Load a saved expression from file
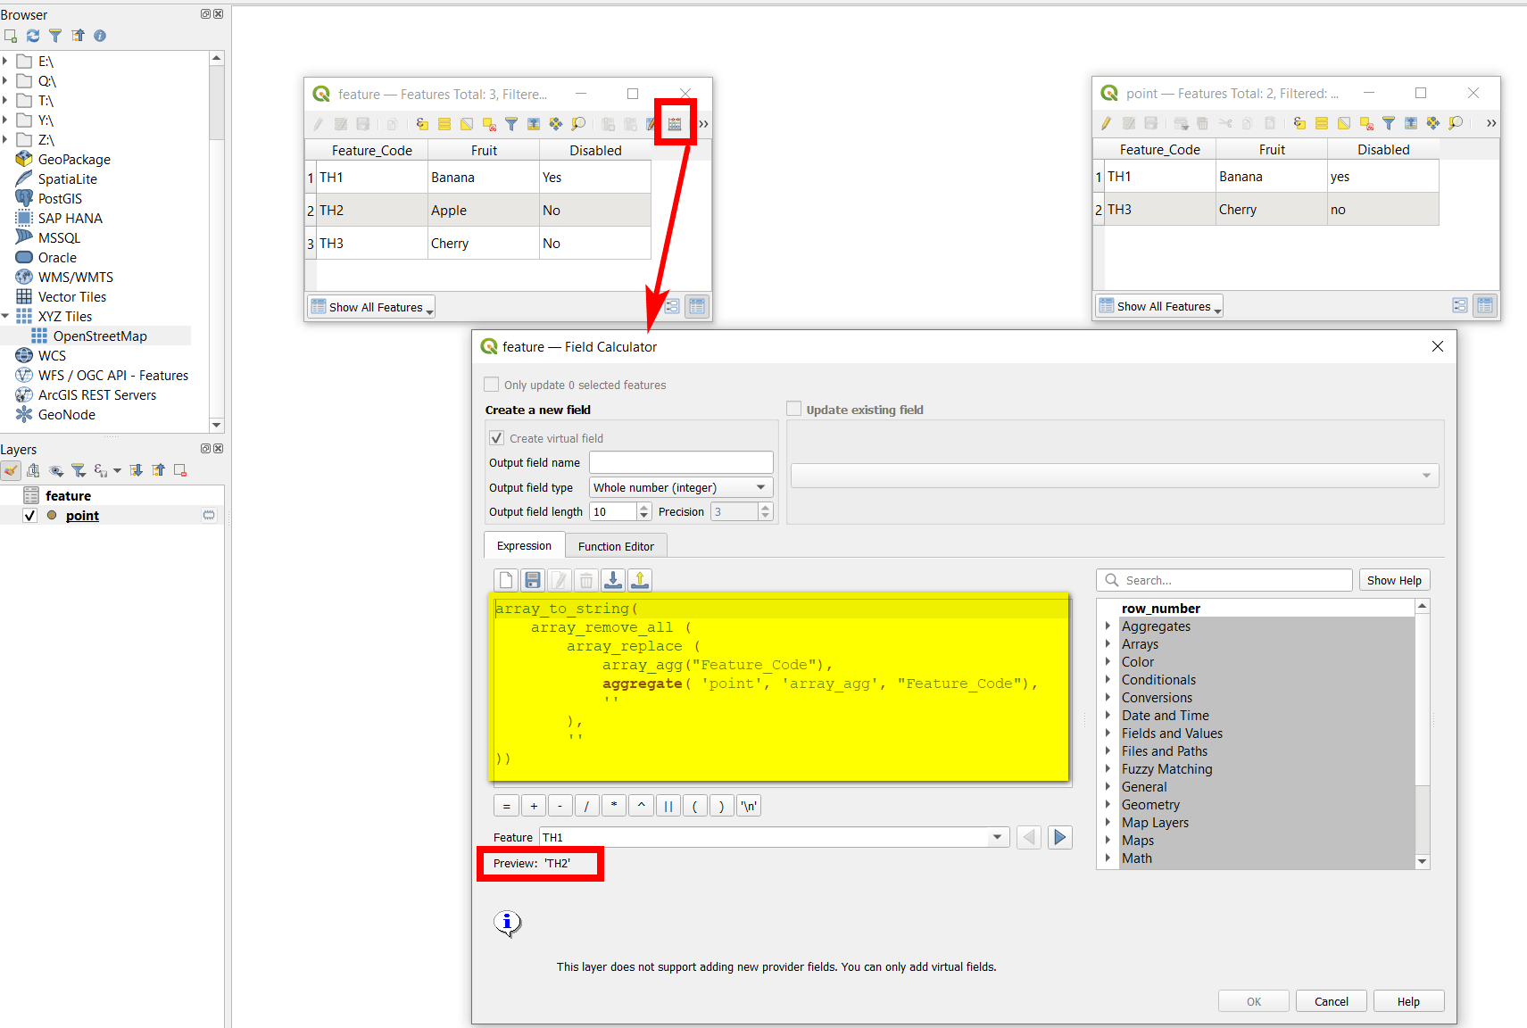Screen dimensions: 1527x1028 pyautogui.click(x=613, y=580)
